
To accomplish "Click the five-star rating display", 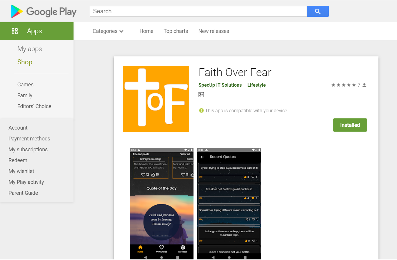I will (343, 85).
